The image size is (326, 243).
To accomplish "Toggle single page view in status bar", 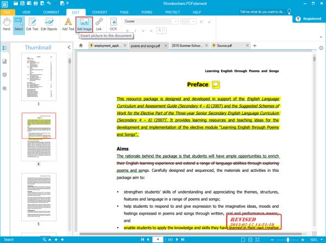I will (243, 240).
